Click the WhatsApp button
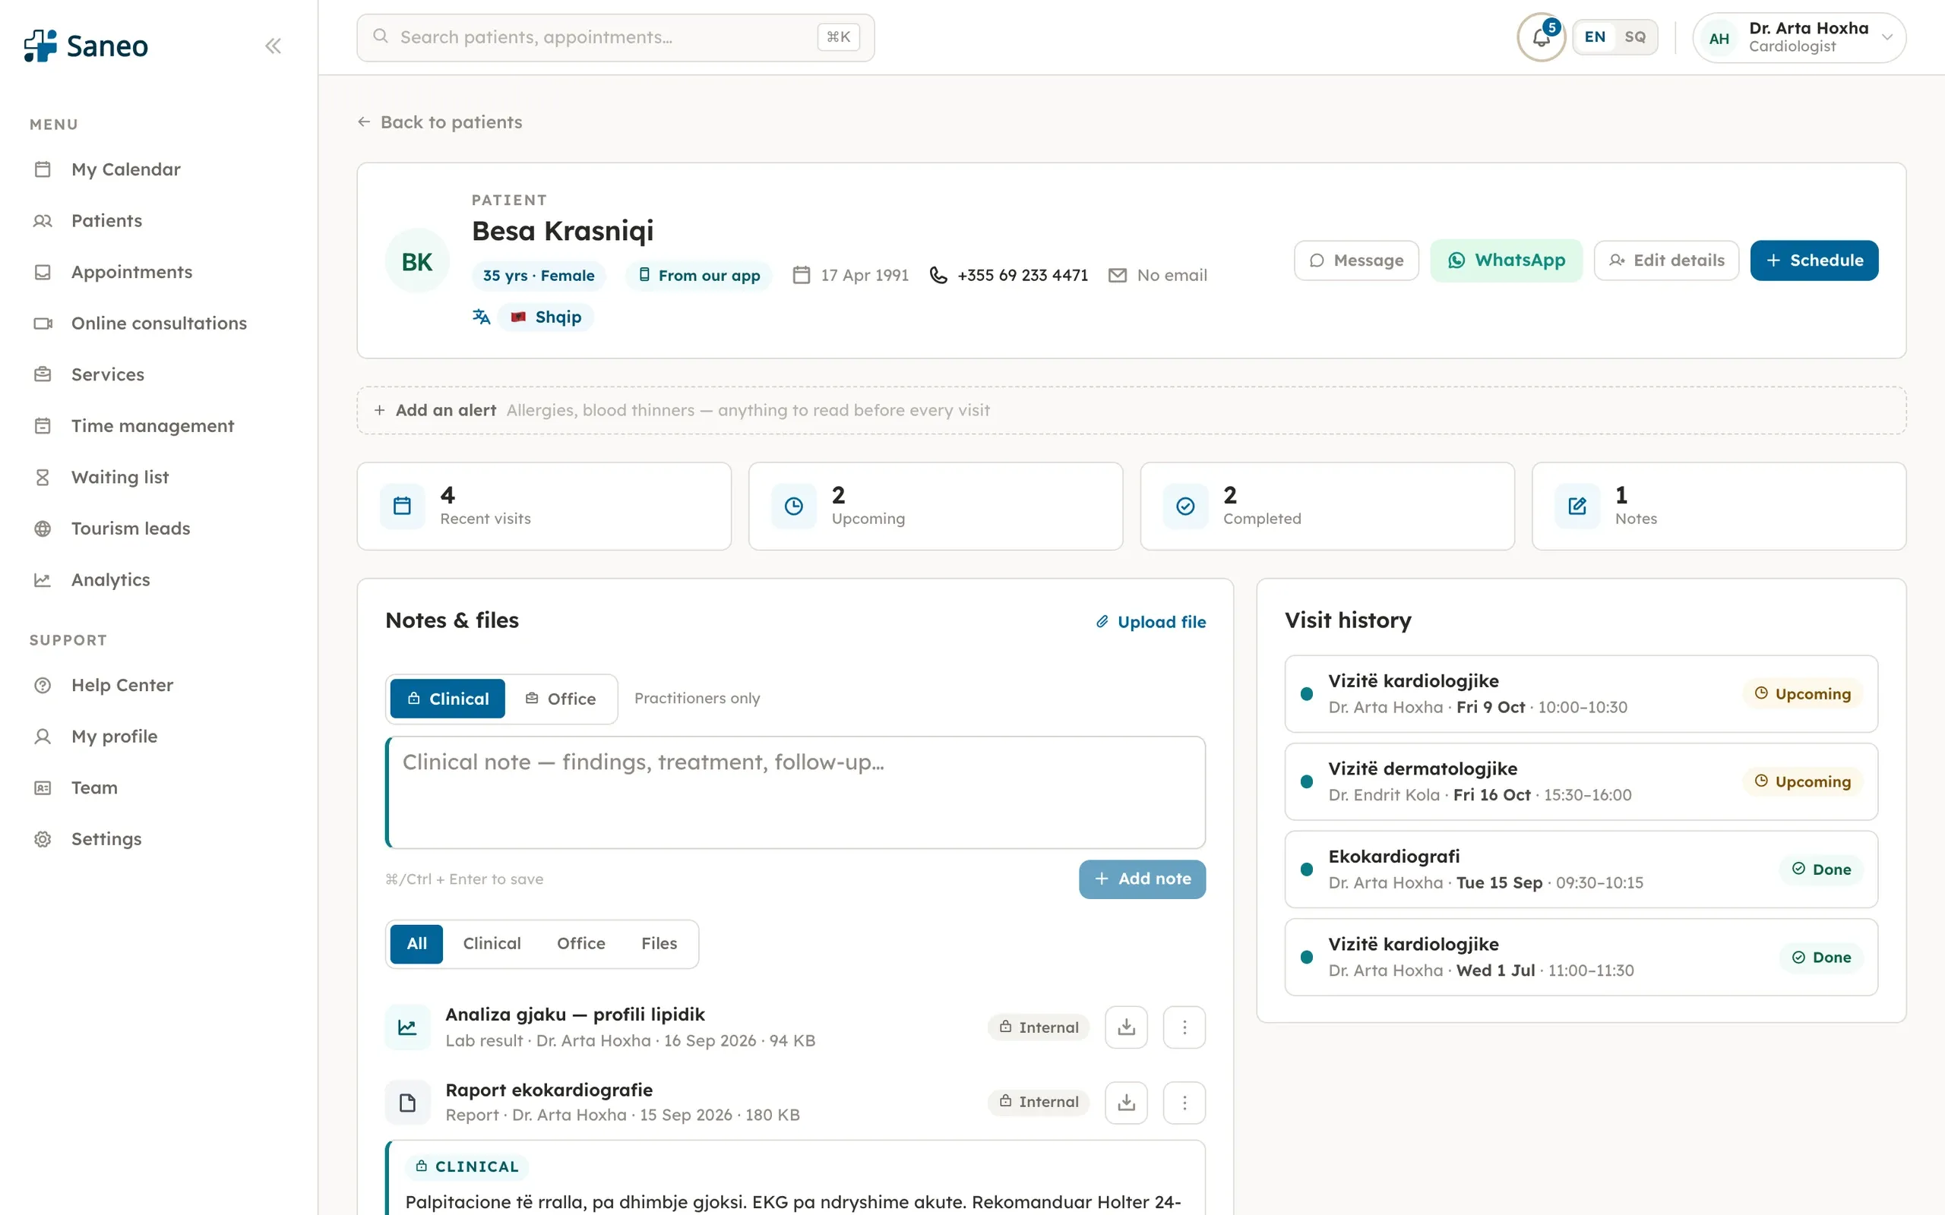The height and width of the screenshot is (1215, 1945). pyautogui.click(x=1505, y=260)
